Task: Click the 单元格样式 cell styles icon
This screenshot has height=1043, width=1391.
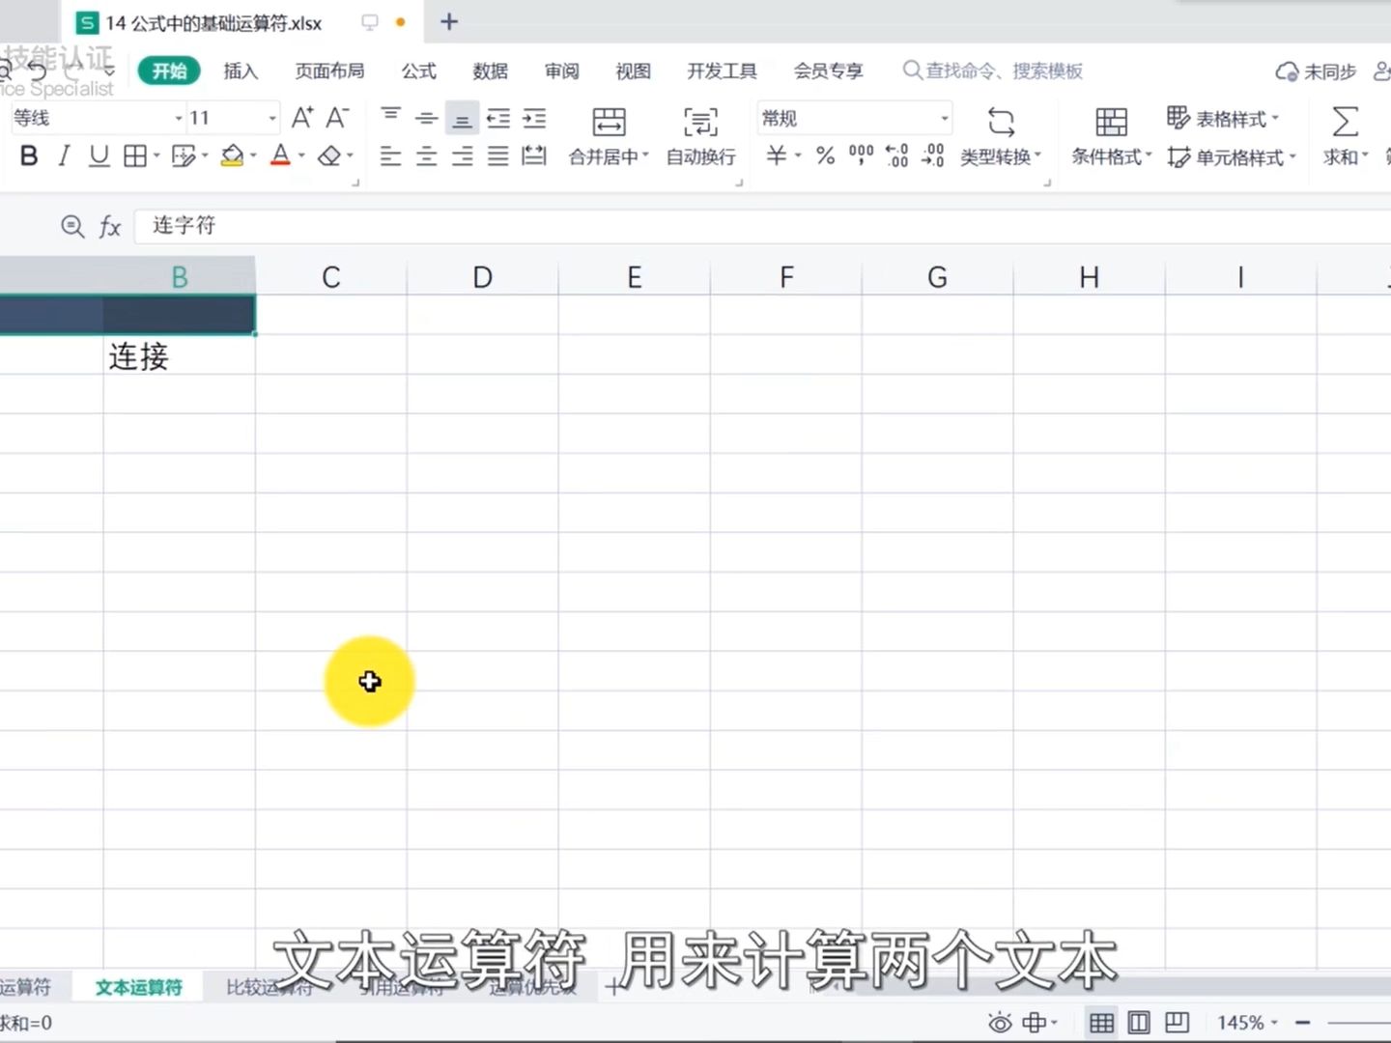Action: pos(1229,157)
